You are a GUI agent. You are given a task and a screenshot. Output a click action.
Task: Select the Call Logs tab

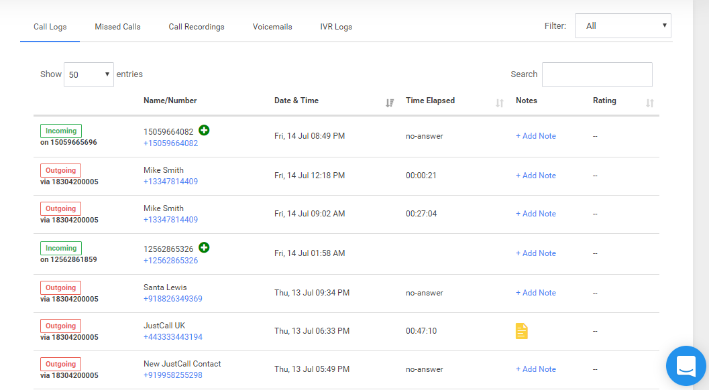[50, 27]
